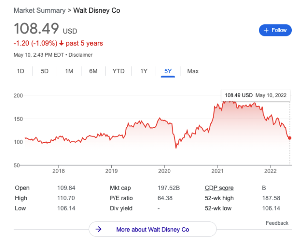Select the 1D time range tab

click(x=20, y=71)
